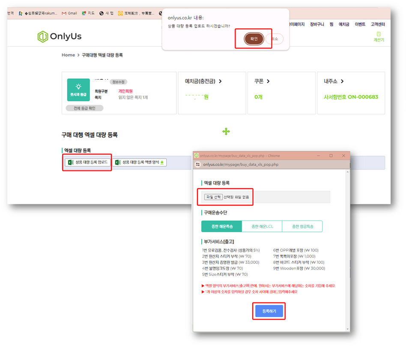Click the 풋사과 등급 lightbulb badge
406x347 pixels.
tap(78, 90)
